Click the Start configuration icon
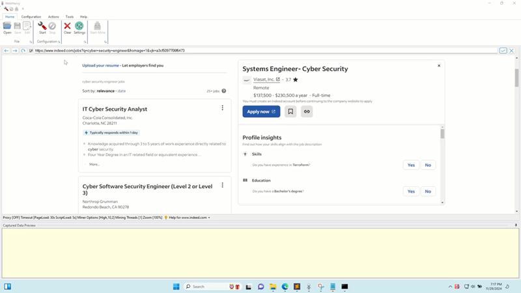The width and height of the screenshot is (521, 293). [x=42, y=27]
